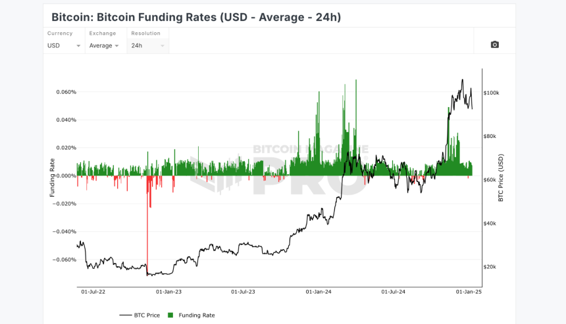Click the green Funding Rate legend swatch

point(170,315)
